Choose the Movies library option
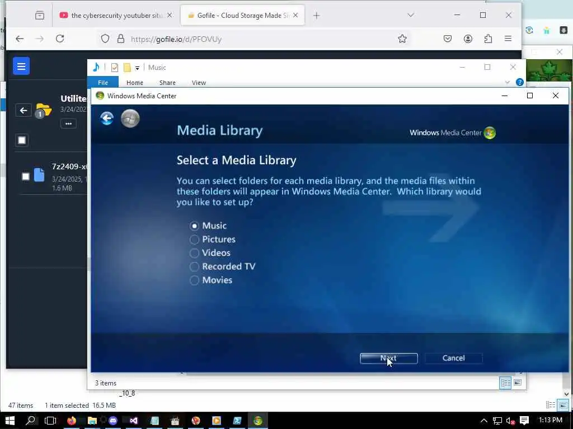This screenshot has width=573, height=429. [x=194, y=280]
